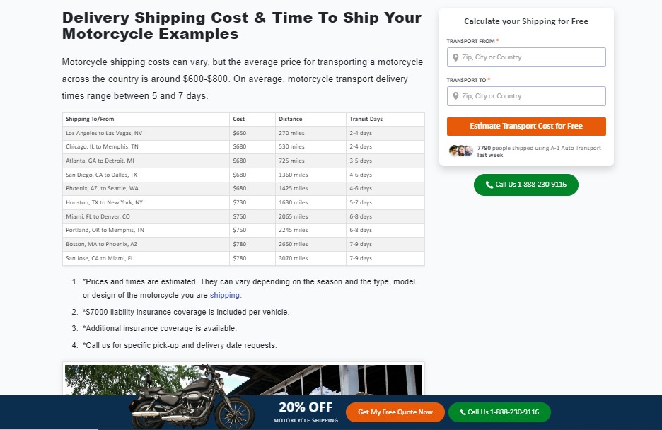Click Call Us button in bottom banner
This screenshot has height=430, width=662.
[x=499, y=412]
